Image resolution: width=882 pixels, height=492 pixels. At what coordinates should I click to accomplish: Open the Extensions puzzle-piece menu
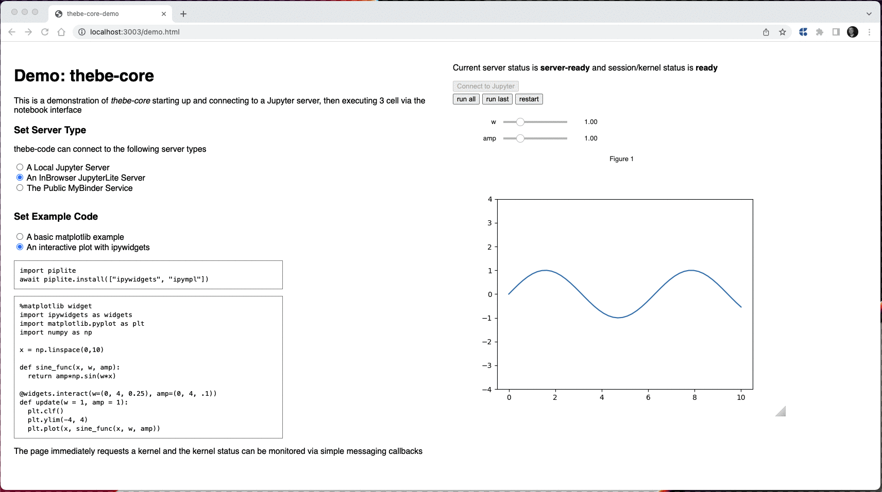(x=820, y=32)
